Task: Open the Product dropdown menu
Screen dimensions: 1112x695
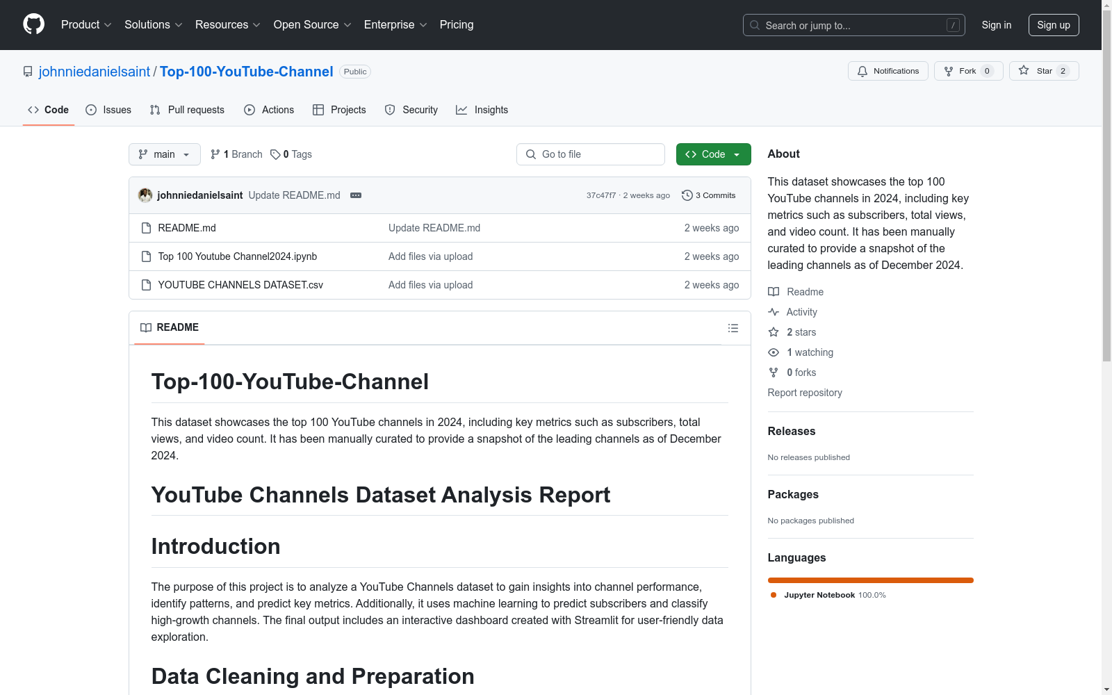Action: coord(86,25)
